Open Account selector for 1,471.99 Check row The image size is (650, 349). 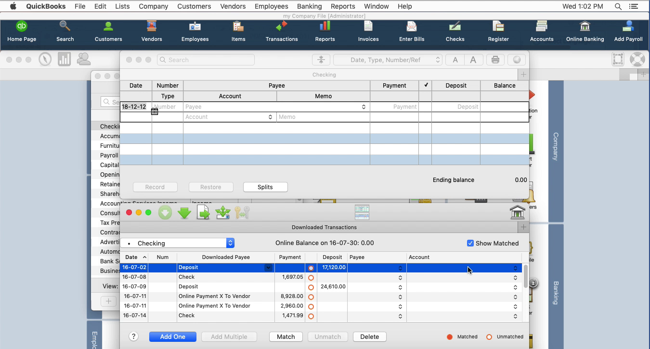(515, 316)
